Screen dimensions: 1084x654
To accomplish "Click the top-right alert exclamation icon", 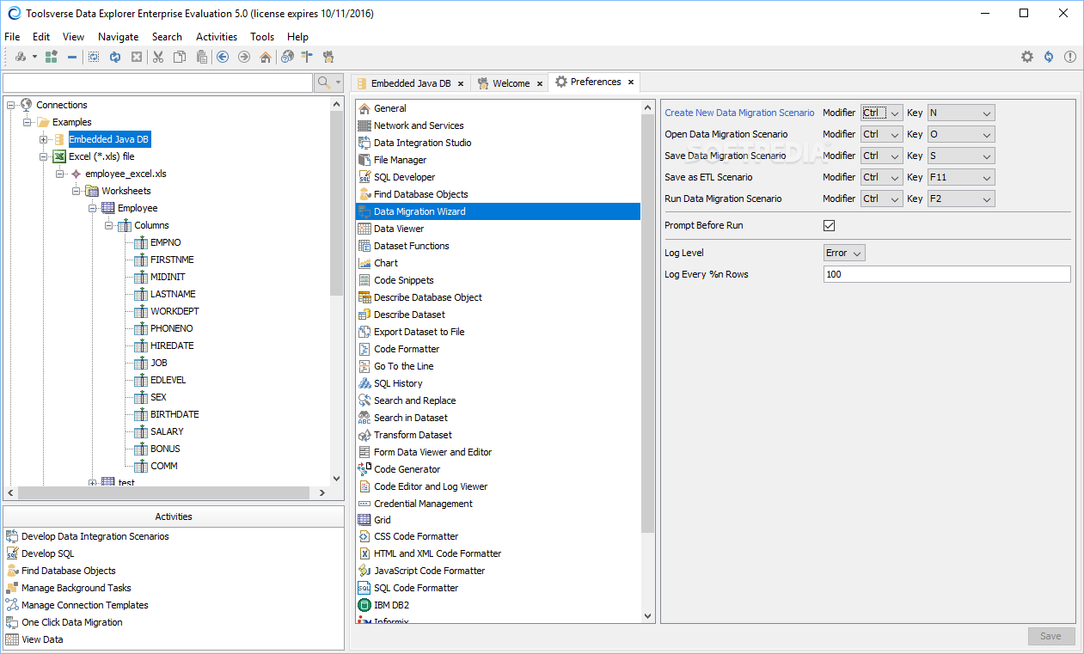I will click(x=1070, y=57).
